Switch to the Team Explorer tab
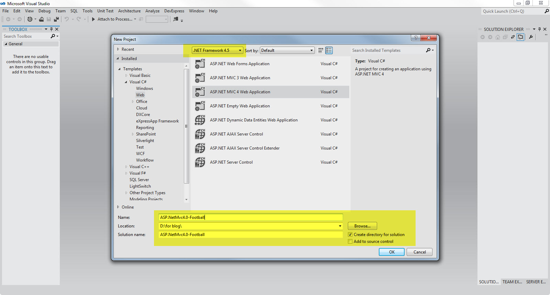Screen dimensions: 550x295 (512, 282)
